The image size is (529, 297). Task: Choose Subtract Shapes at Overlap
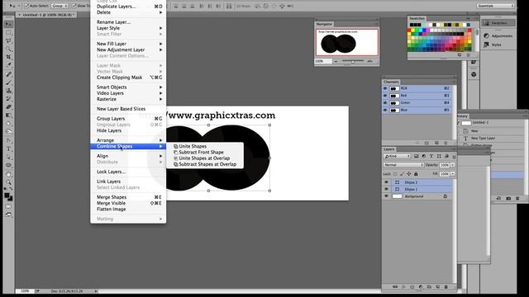click(205, 164)
